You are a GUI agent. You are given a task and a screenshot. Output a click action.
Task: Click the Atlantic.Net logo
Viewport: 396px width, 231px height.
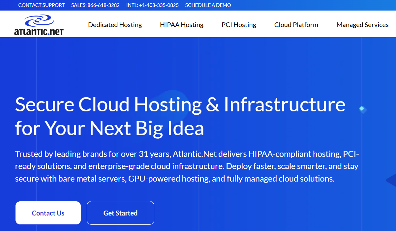39,25
